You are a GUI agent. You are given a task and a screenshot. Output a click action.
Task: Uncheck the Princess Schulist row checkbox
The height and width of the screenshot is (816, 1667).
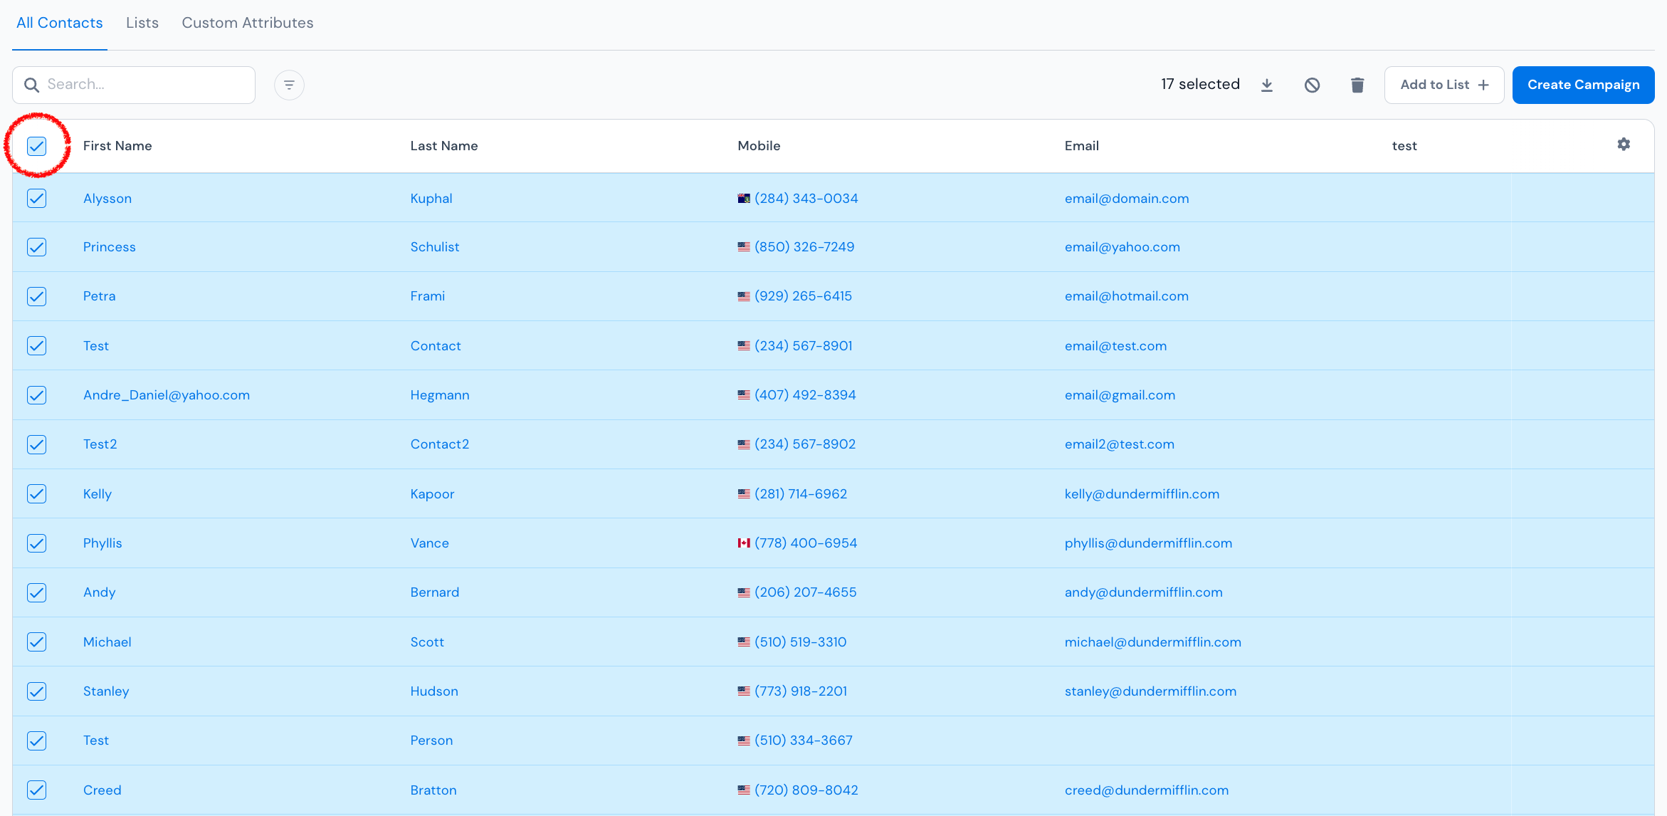[x=37, y=247]
